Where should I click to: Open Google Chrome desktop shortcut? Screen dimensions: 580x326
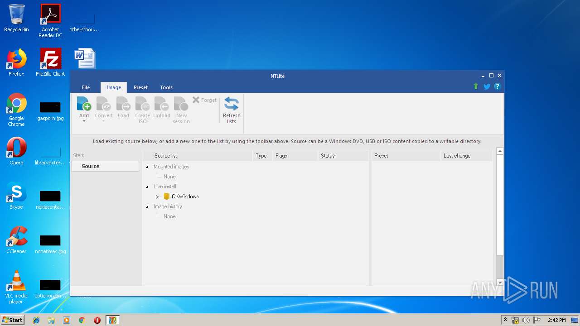pos(16,110)
